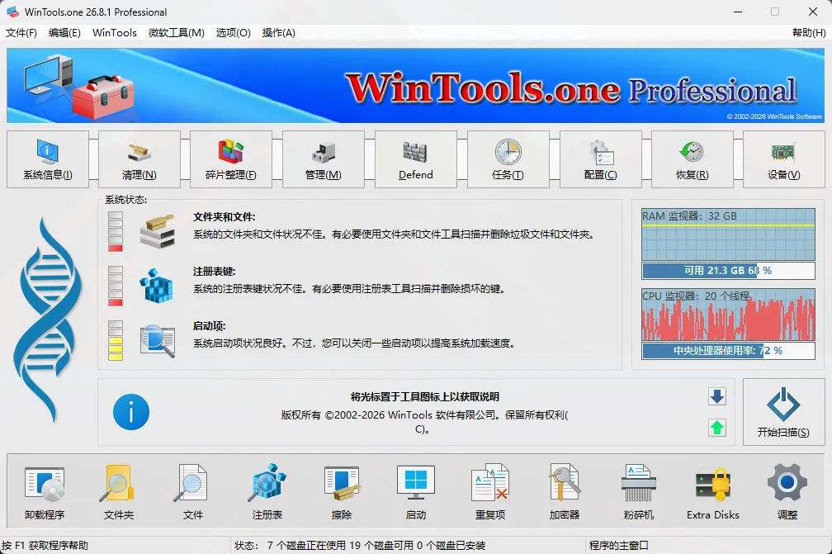Image resolution: width=832 pixels, height=554 pixels.
Task: Click the 文件夹和文件 disk status icon
Action: click(158, 231)
